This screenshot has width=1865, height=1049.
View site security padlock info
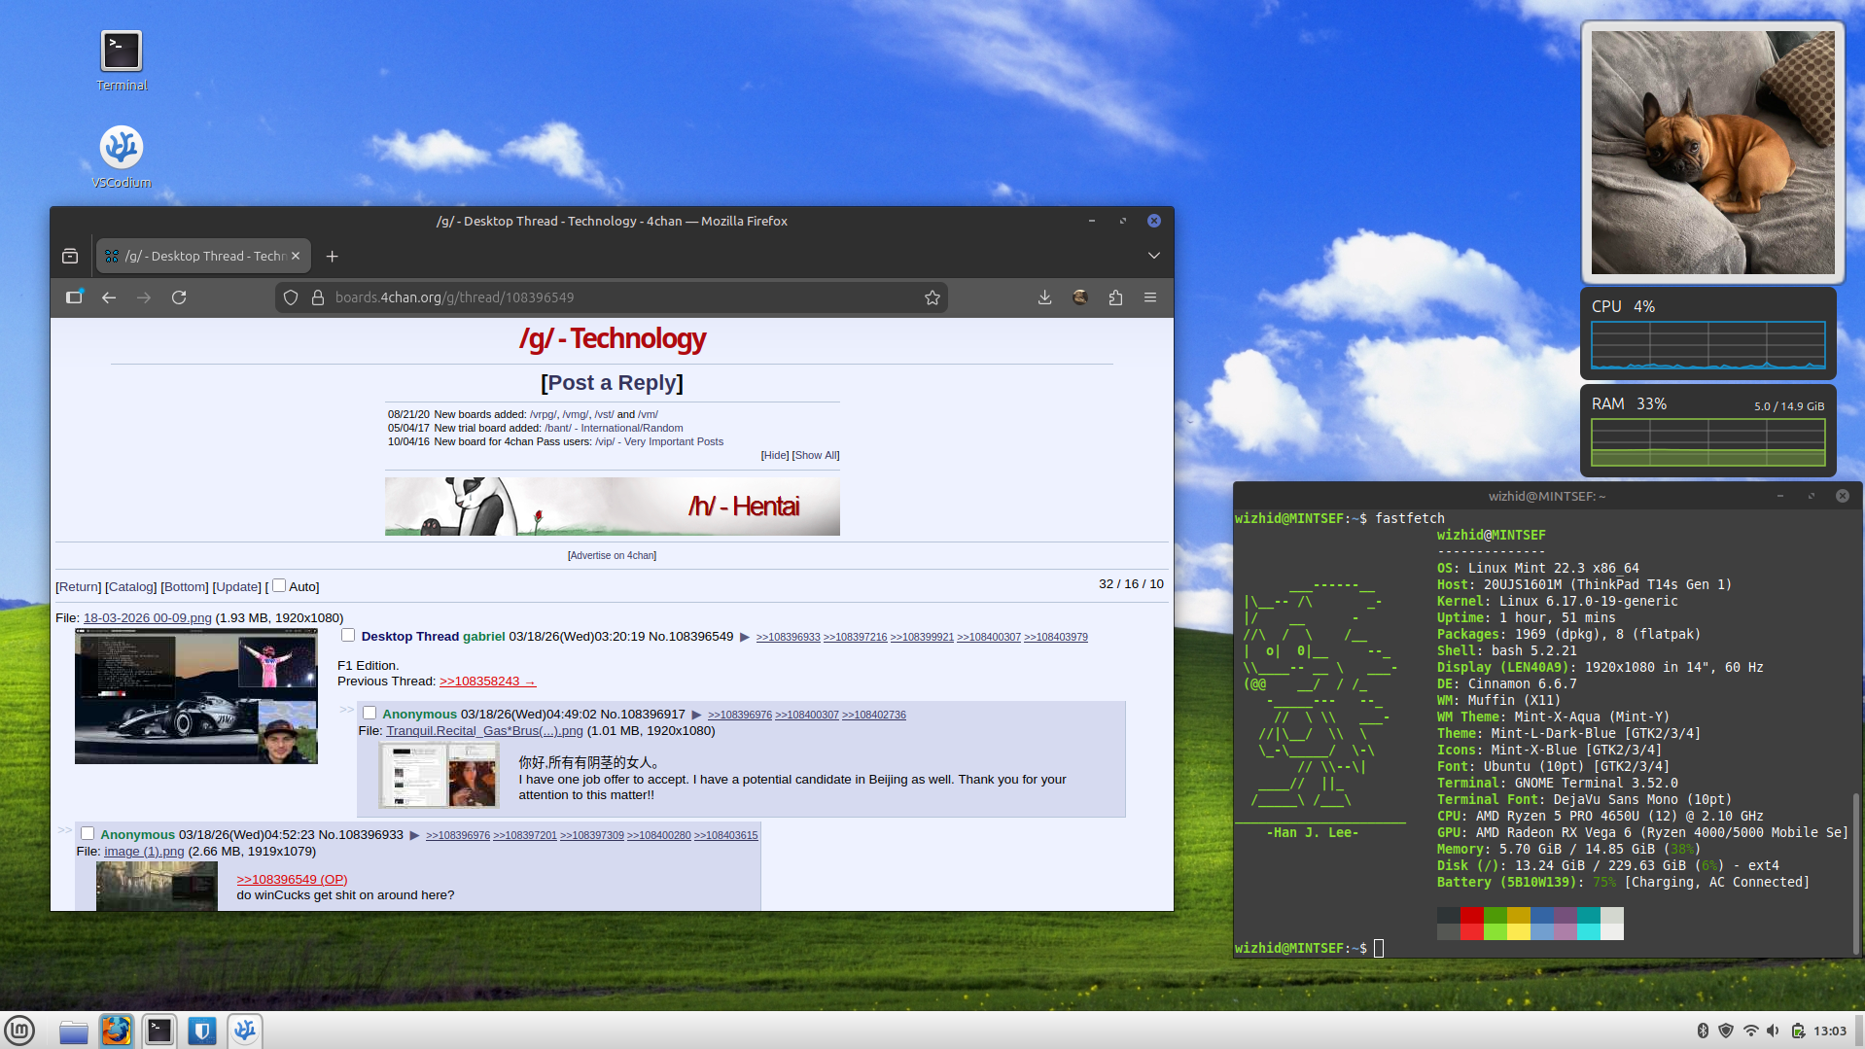[317, 297]
